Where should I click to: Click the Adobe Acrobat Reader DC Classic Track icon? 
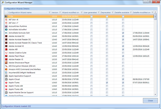click(x=6, y=43)
